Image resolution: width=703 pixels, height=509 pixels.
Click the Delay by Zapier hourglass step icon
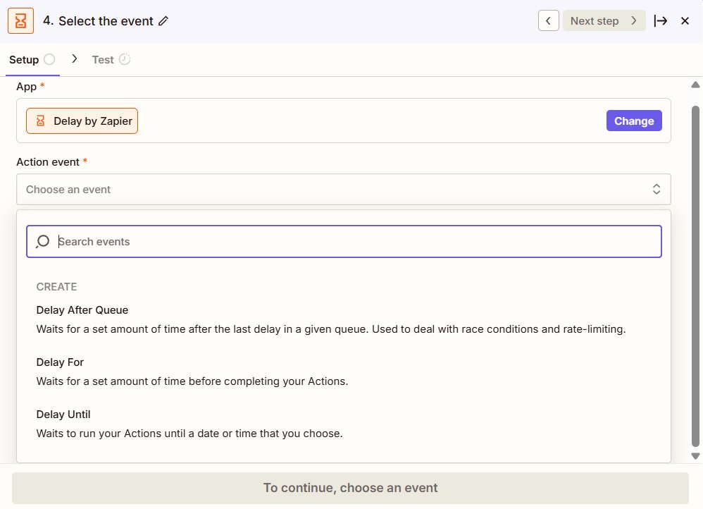point(20,20)
